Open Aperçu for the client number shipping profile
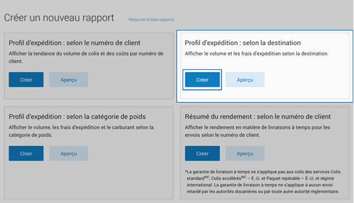Screen dimensions: 354x203 point(69,80)
